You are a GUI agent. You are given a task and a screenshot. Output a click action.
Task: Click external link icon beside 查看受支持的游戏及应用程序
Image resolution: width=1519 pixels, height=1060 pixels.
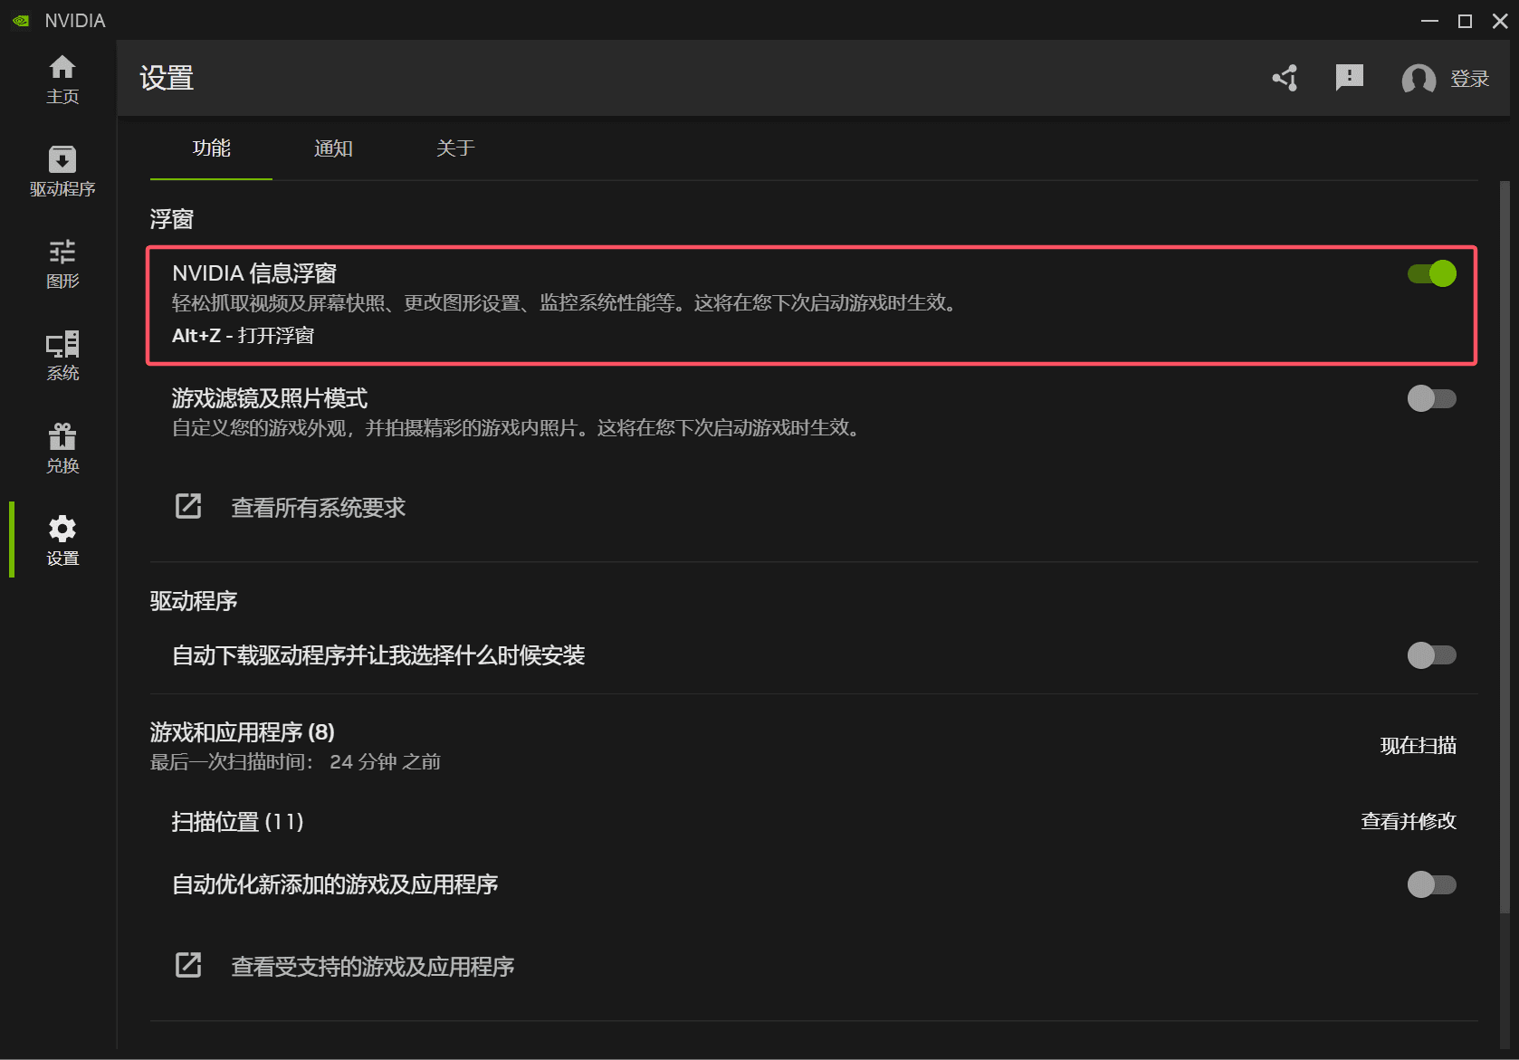point(188,965)
